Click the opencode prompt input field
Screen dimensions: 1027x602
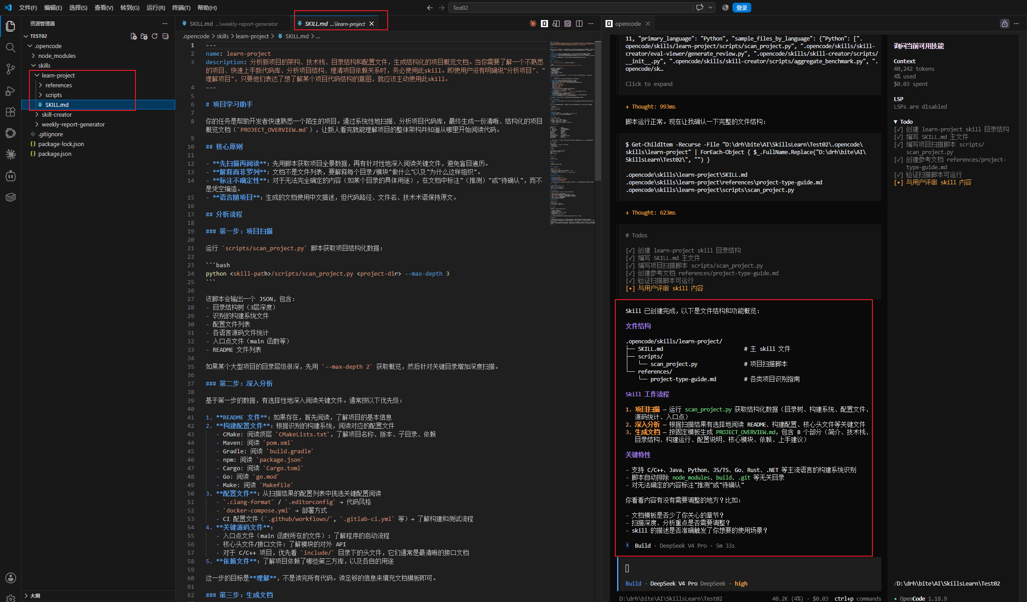[x=750, y=568]
